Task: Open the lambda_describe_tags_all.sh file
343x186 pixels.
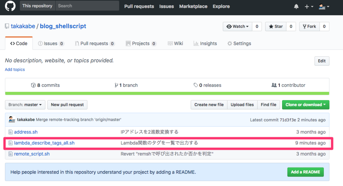Action: pyautogui.click(x=44, y=143)
